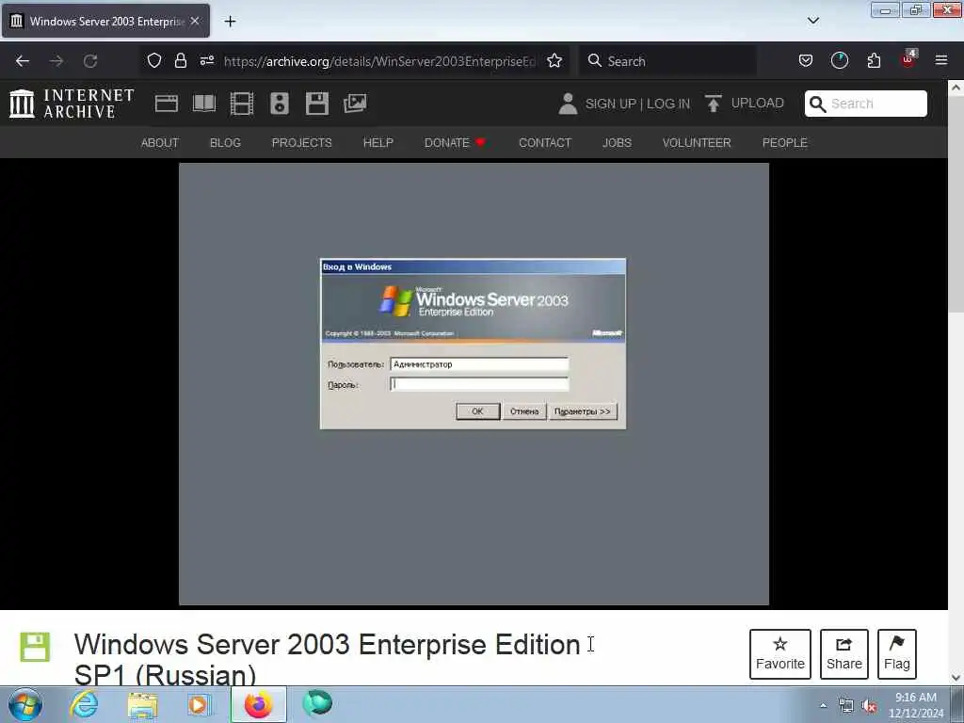Open the Windows Start button
The image size is (964, 723).
(24, 704)
